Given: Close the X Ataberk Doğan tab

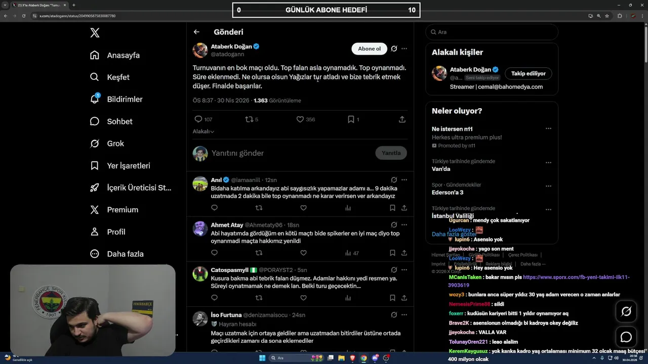Looking at the screenshot, I should click(x=65, y=5).
